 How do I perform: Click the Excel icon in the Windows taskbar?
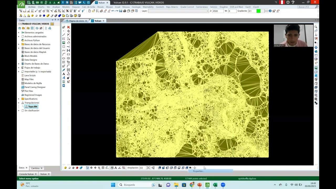coord(215,185)
